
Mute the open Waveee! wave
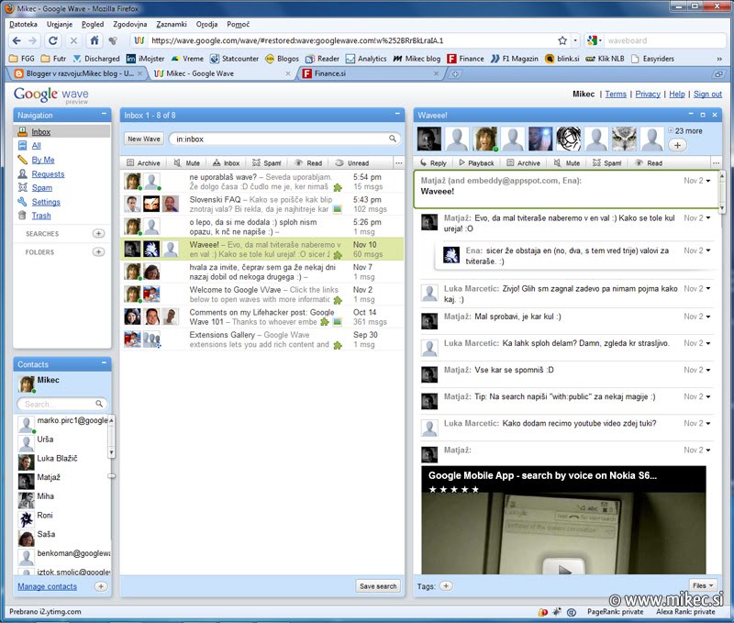(567, 163)
